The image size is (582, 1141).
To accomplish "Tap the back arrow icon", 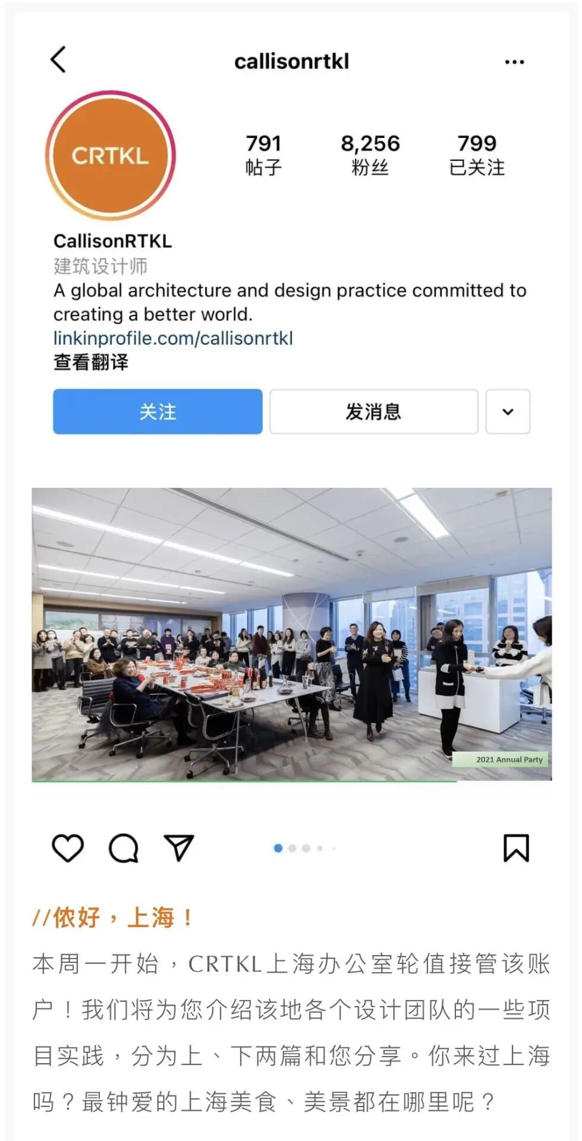I will pyautogui.click(x=58, y=60).
